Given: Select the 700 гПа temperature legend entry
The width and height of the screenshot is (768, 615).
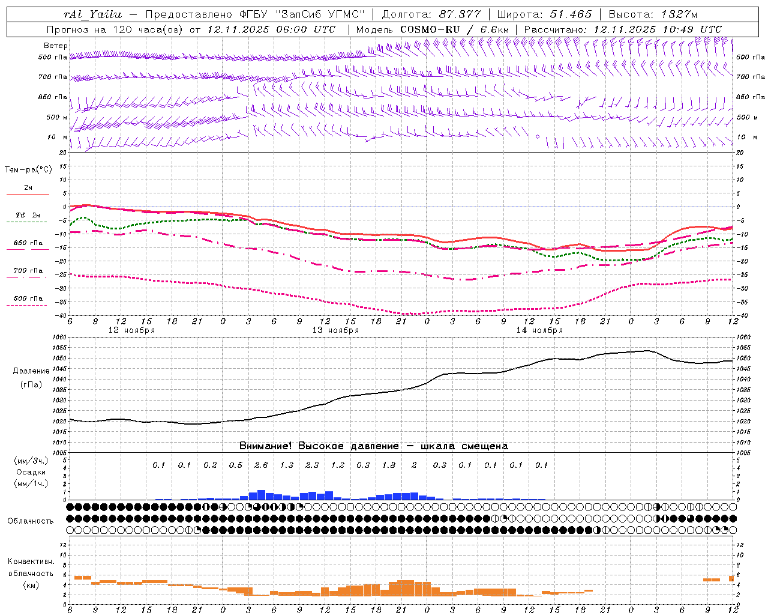Looking at the screenshot, I should 28,270.
